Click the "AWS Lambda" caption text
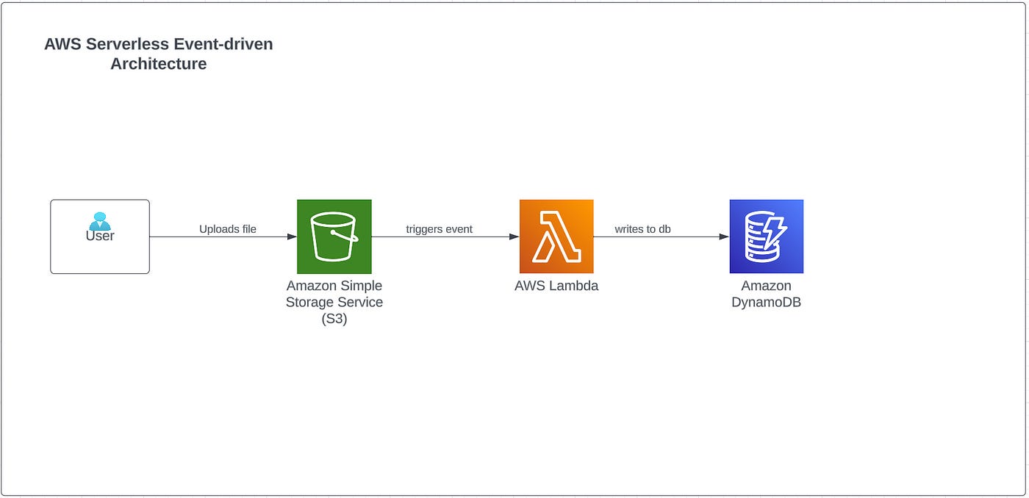 pos(556,286)
